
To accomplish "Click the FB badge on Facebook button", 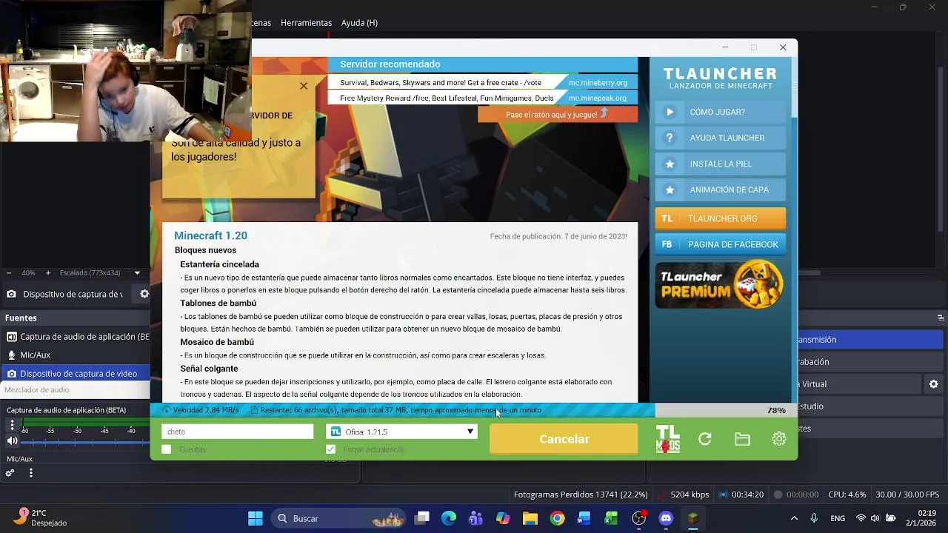I will [667, 244].
